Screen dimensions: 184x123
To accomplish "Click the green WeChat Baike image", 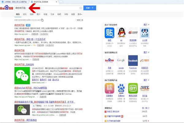I will pos(22,76).
